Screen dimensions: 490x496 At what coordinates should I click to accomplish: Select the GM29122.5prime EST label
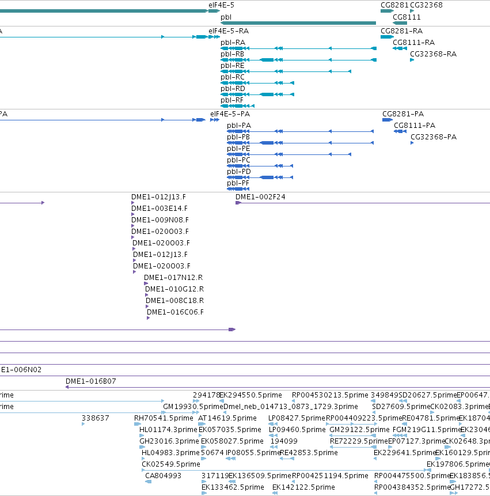(359, 430)
